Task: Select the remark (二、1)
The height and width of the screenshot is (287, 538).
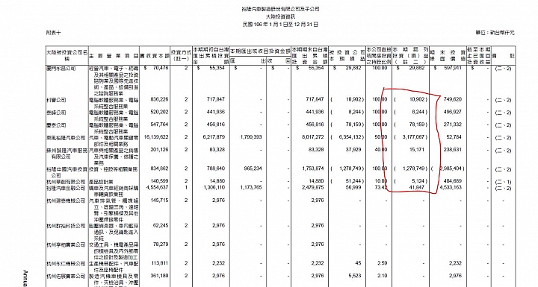Action: tap(503, 181)
